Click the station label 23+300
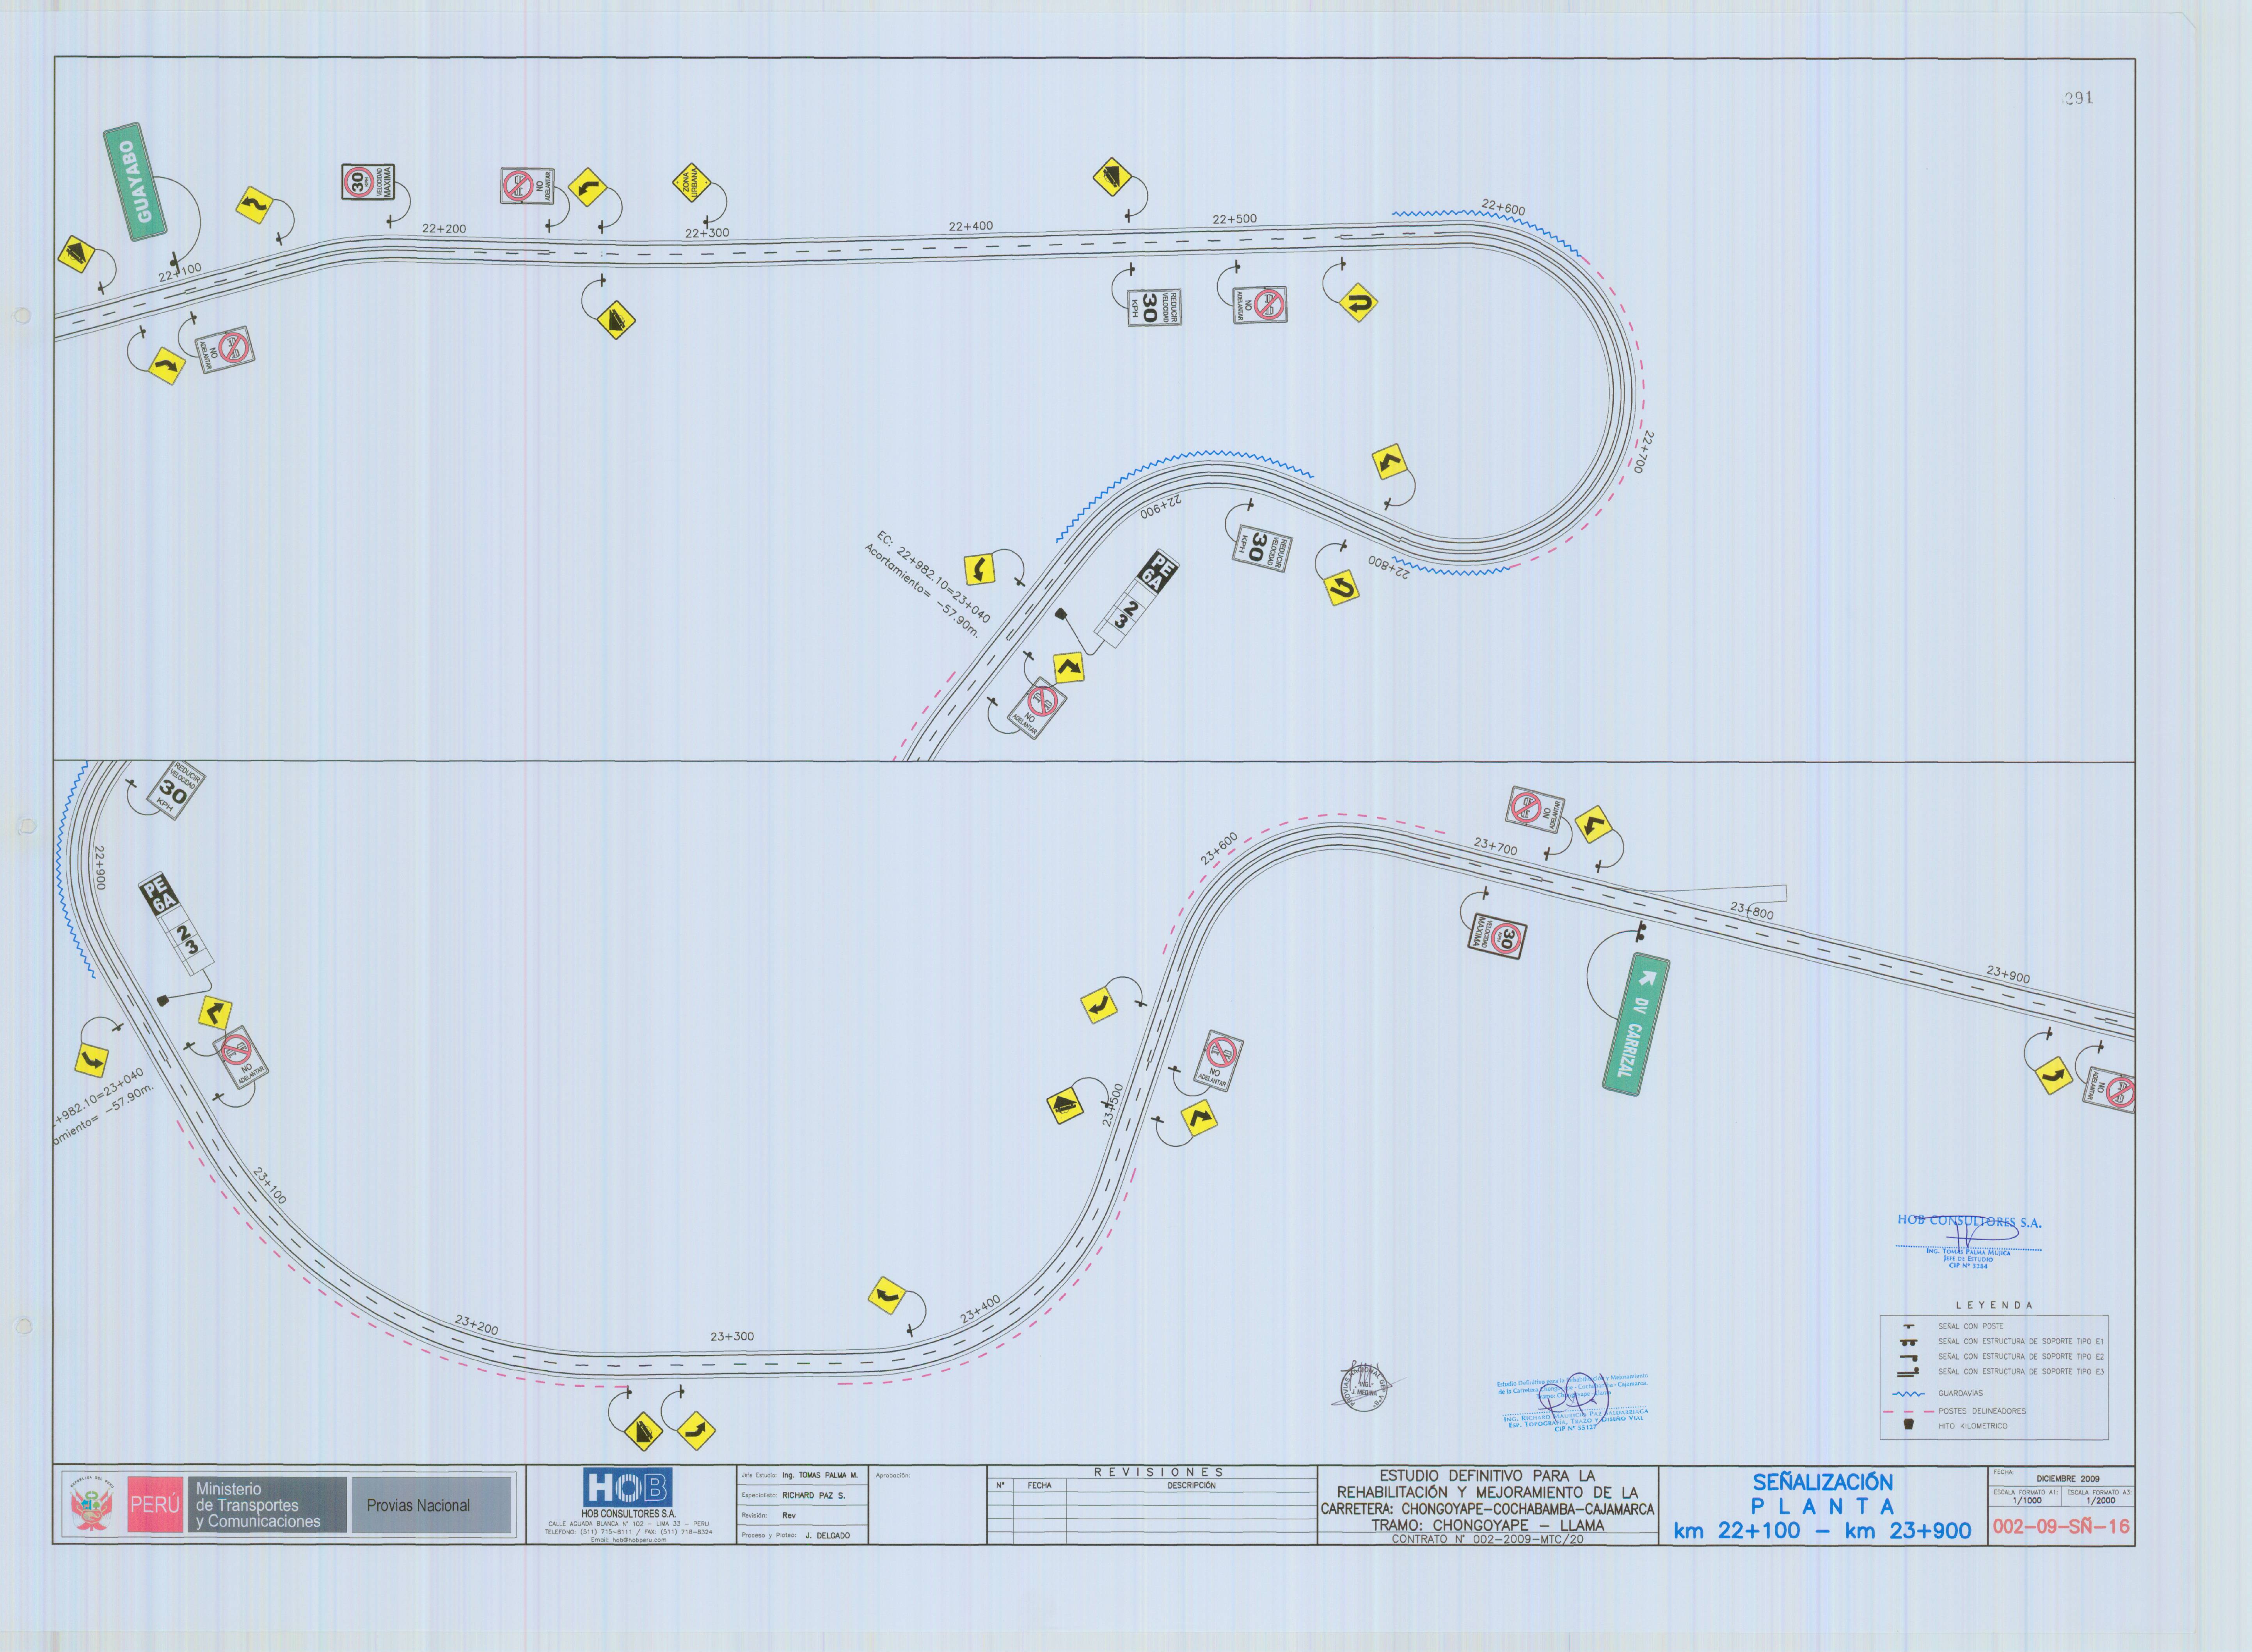The height and width of the screenshot is (1652, 2252). 732,1336
